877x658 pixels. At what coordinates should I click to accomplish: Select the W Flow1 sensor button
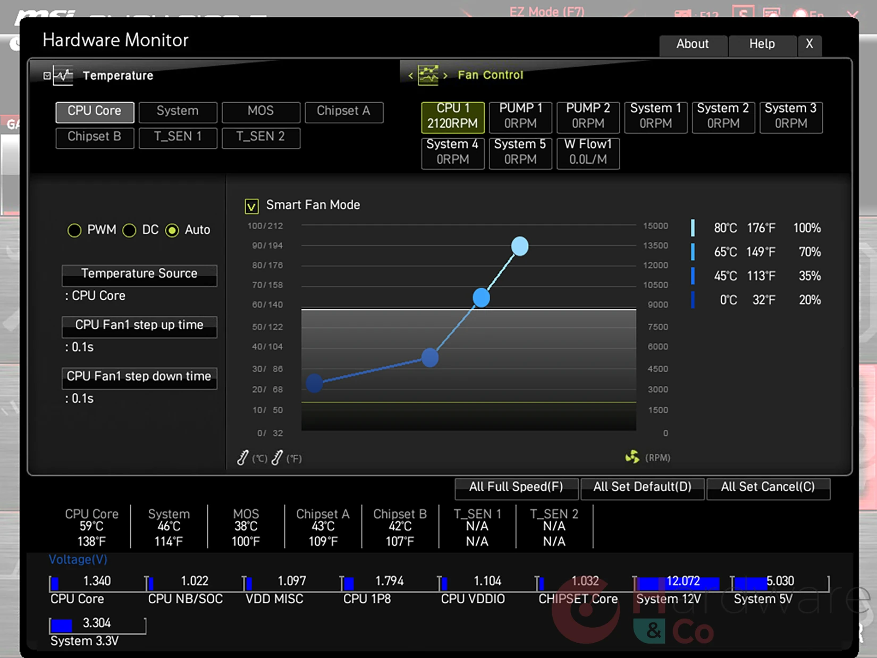click(x=588, y=153)
